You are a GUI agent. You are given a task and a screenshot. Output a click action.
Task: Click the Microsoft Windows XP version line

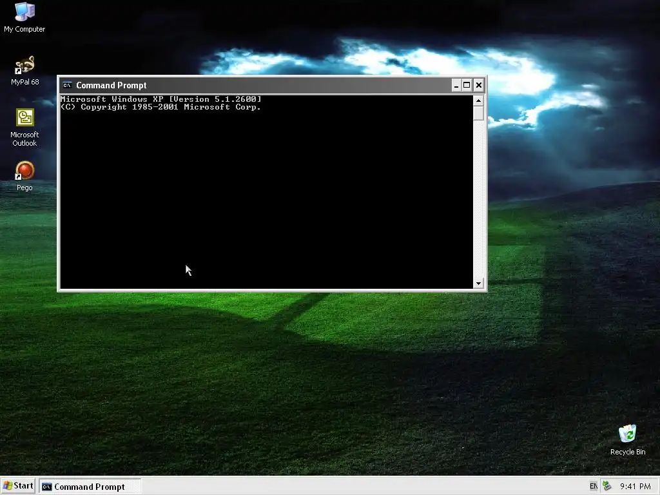160,99
